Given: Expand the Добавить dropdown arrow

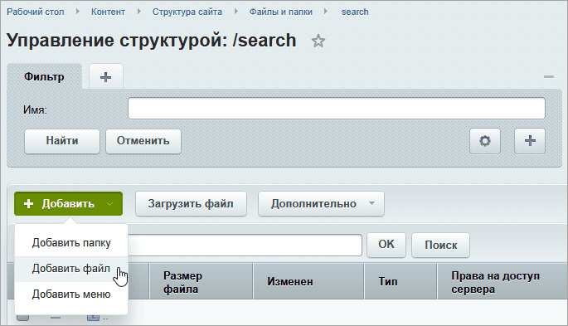Looking at the screenshot, I should 110,203.
